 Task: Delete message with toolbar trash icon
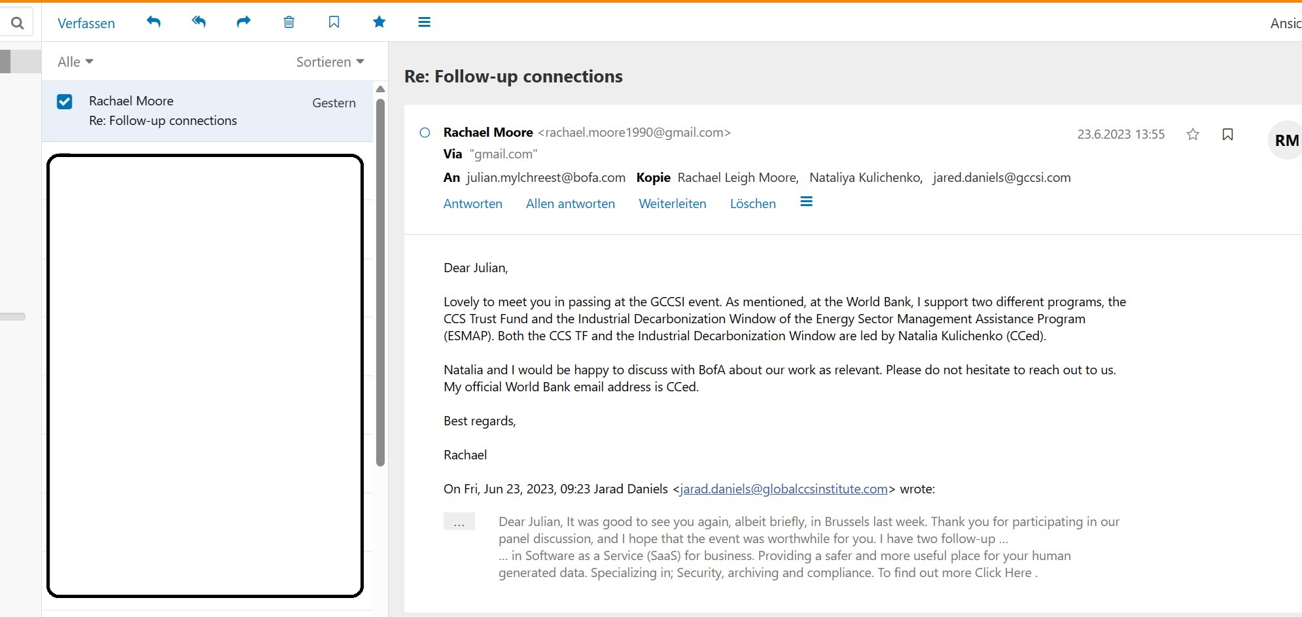coord(289,22)
